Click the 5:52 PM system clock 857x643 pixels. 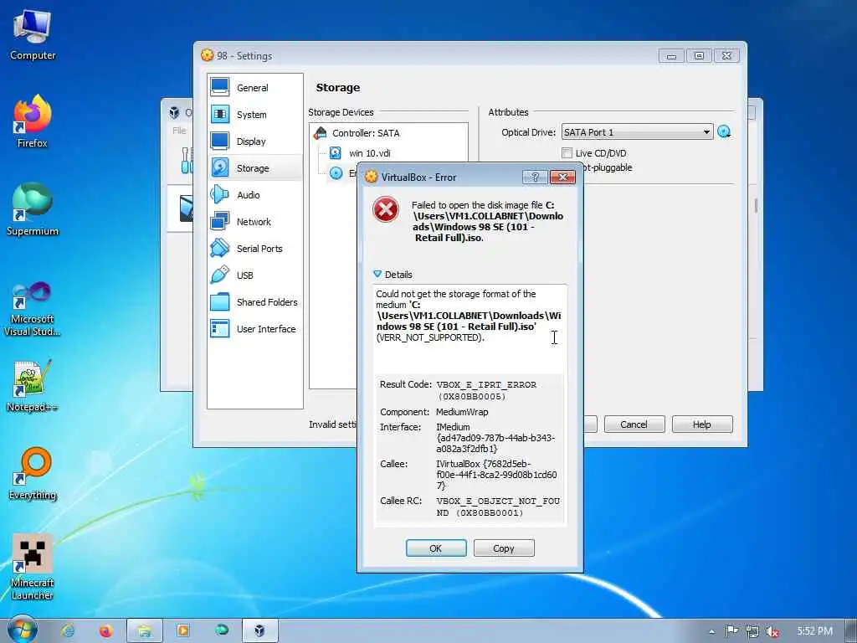(x=814, y=631)
